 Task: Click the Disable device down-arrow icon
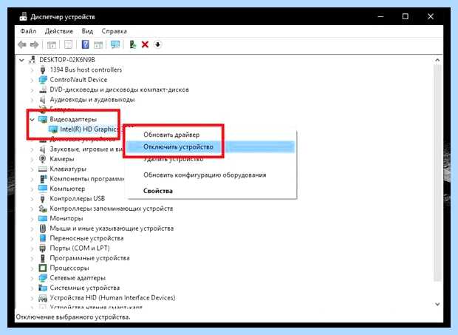pyautogui.click(x=157, y=44)
